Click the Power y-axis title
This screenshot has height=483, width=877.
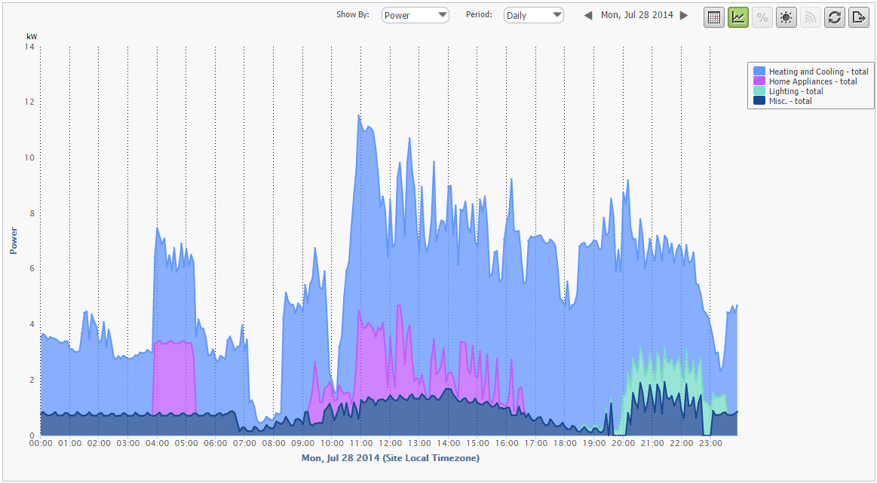[x=14, y=240]
